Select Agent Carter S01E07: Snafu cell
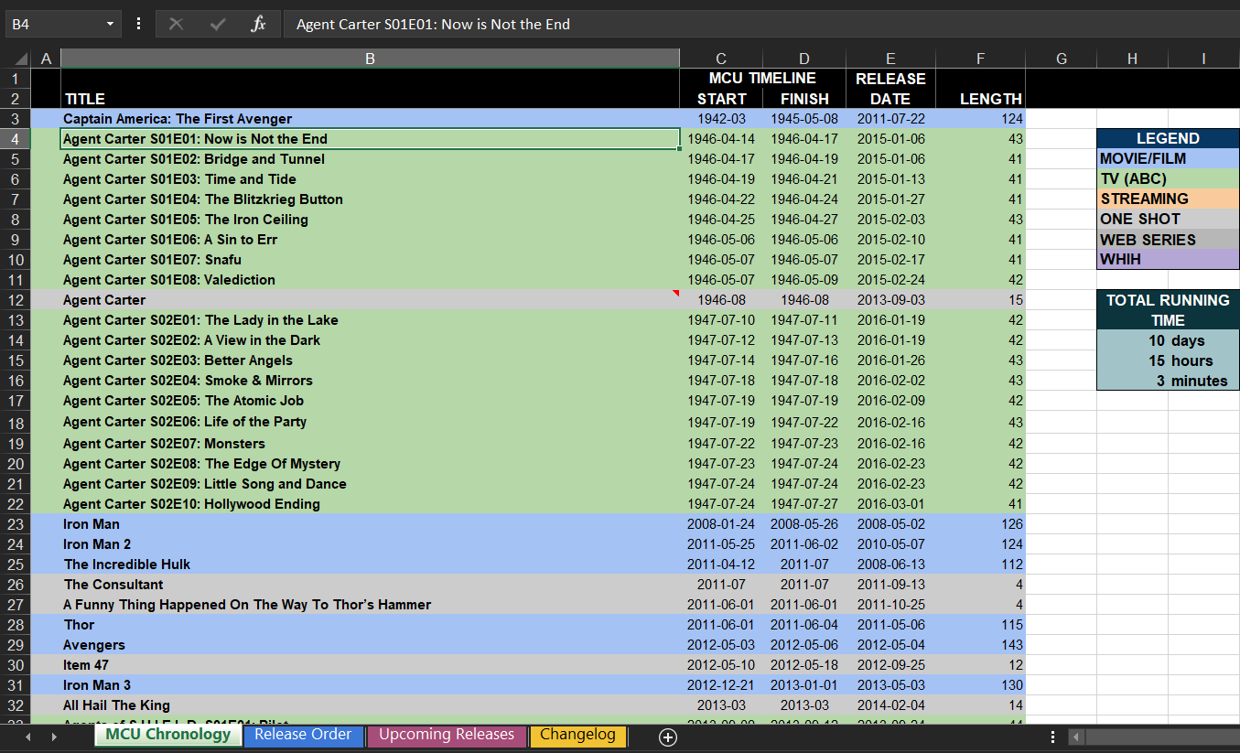 [x=370, y=259]
